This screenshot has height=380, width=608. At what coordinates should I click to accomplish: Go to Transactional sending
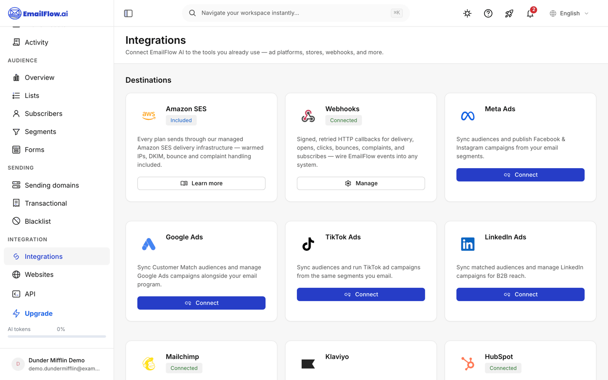pos(57,203)
